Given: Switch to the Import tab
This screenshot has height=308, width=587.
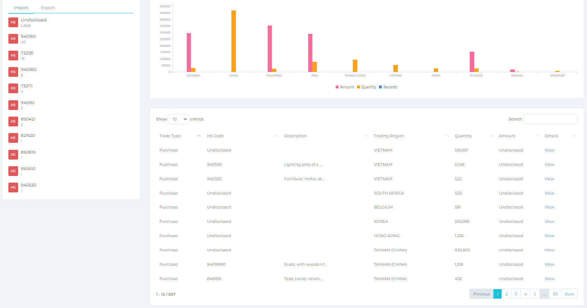Looking at the screenshot, I should (21, 8).
